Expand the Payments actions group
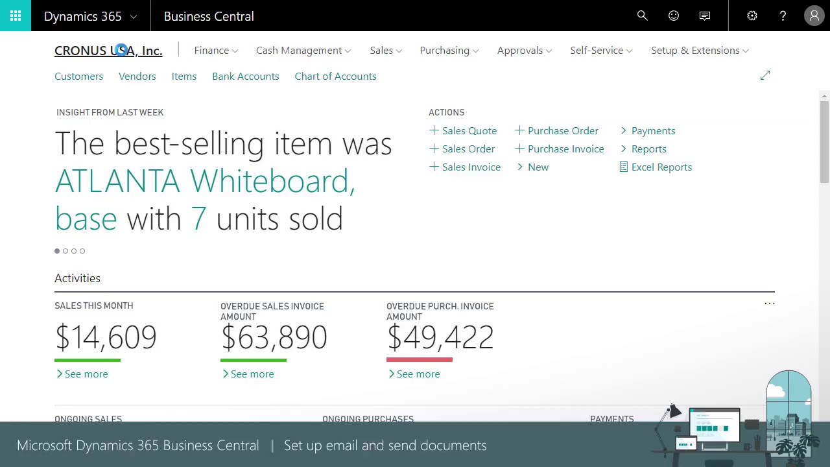The image size is (830, 467). [x=647, y=130]
